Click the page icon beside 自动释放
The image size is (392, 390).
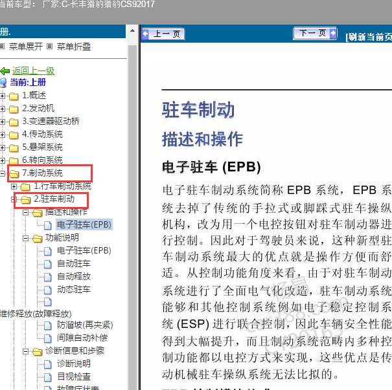[48, 277]
